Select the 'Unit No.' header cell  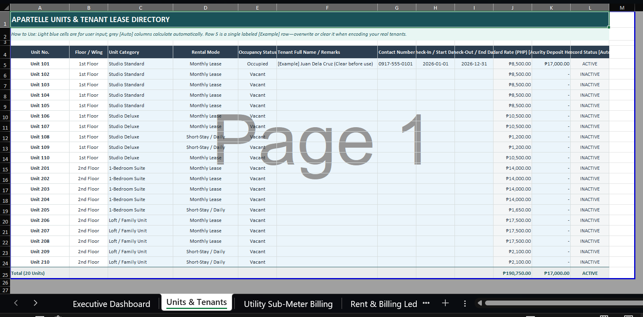click(40, 52)
